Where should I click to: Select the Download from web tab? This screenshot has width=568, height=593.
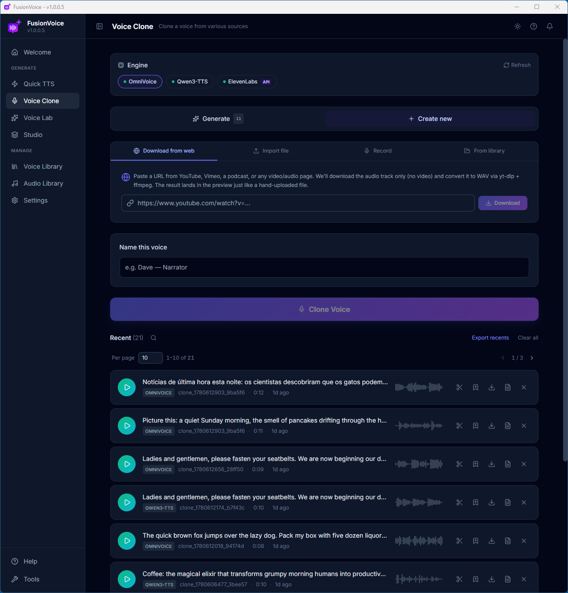[x=164, y=151]
